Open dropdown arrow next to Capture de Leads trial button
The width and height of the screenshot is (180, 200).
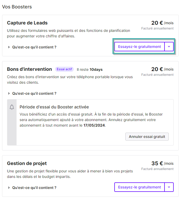tap(169, 47)
